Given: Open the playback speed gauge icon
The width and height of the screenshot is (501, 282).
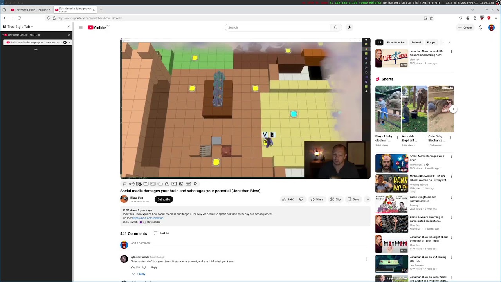Looking at the screenshot, I should (x=167, y=184).
